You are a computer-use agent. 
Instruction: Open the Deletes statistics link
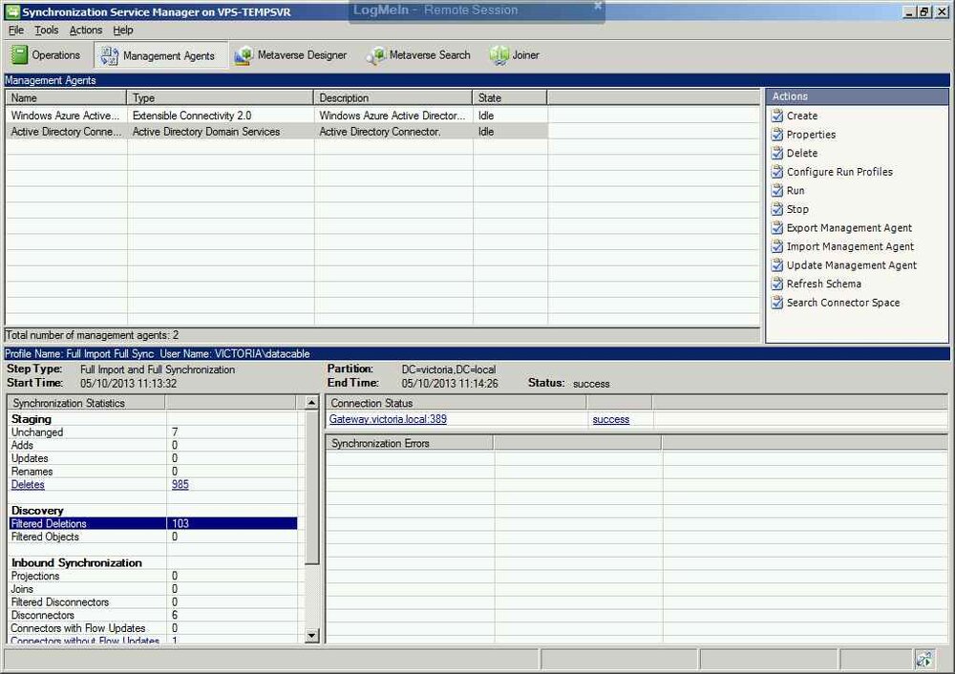point(28,485)
